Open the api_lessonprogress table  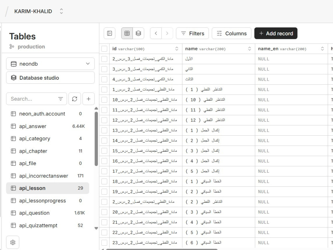point(48,200)
